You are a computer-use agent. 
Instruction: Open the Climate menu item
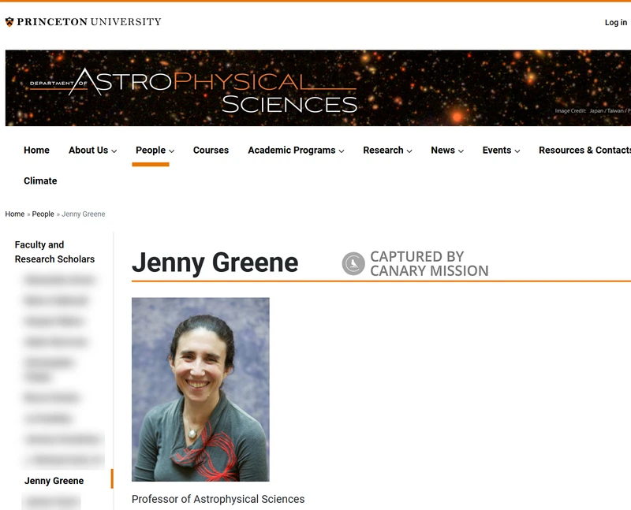pos(40,181)
